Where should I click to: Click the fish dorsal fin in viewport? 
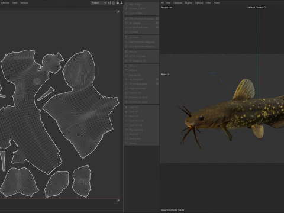244,90
